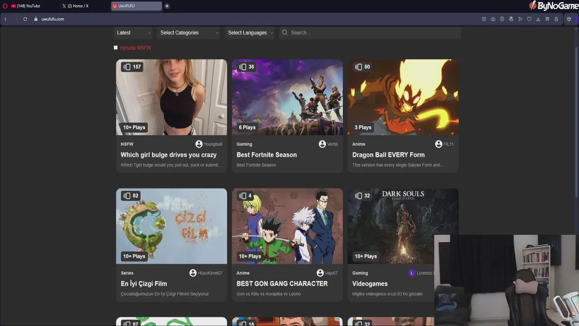Click the Dragon Ball EVERY Form title
The height and width of the screenshot is (326, 579).
388,155
